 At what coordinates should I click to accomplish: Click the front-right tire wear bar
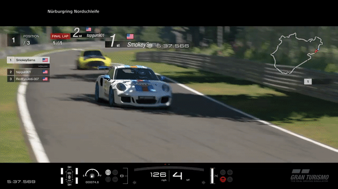pyautogui.click(x=77, y=171)
